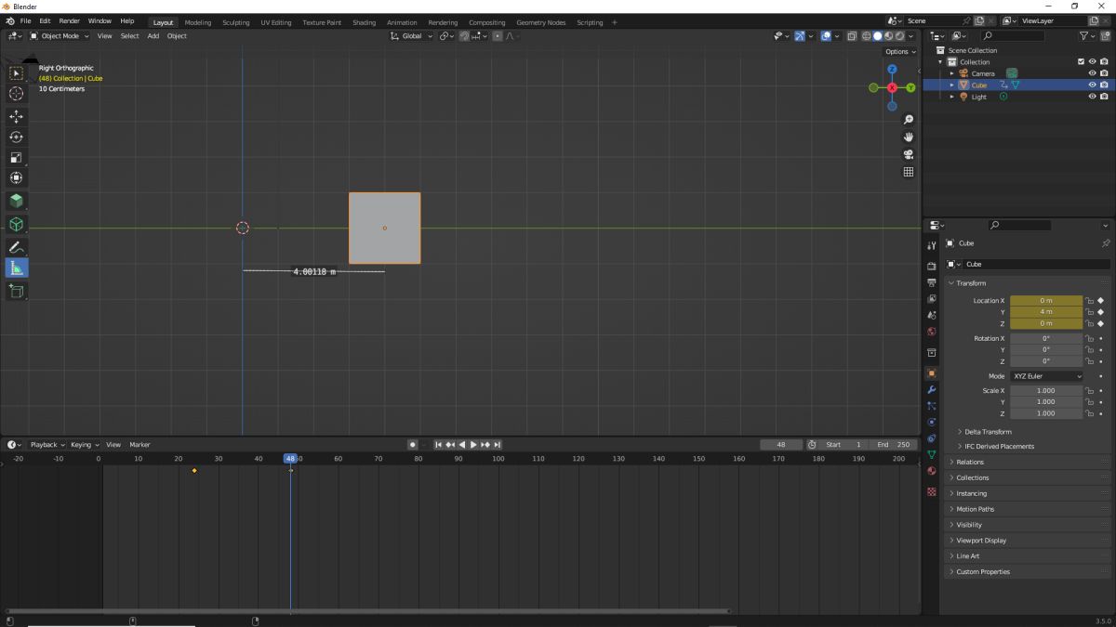This screenshot has width=1116, height=627.
Task: Activate the Scale tool
Action: tap(16, 158)
